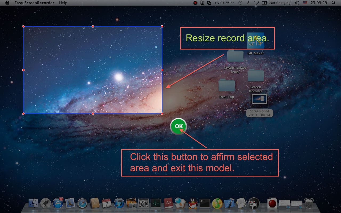Click the red recording indicator in the menu bar
This screenshot has height=213, width=341.
tap(195, 3)
